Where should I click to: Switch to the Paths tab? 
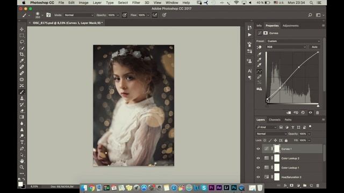tap(288, 120)
